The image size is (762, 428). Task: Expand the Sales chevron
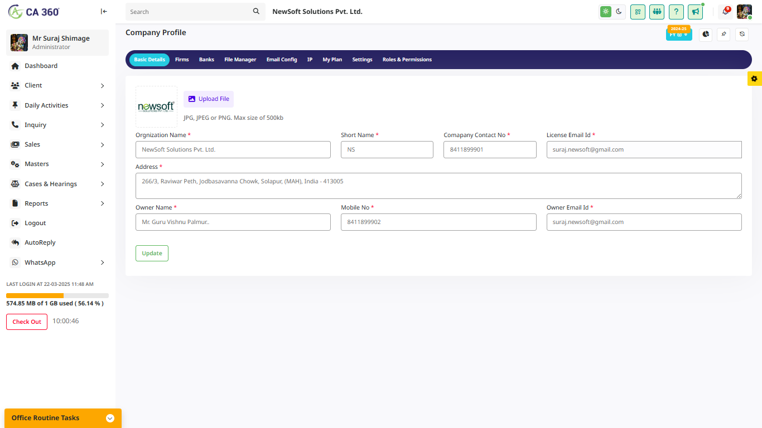103,145
